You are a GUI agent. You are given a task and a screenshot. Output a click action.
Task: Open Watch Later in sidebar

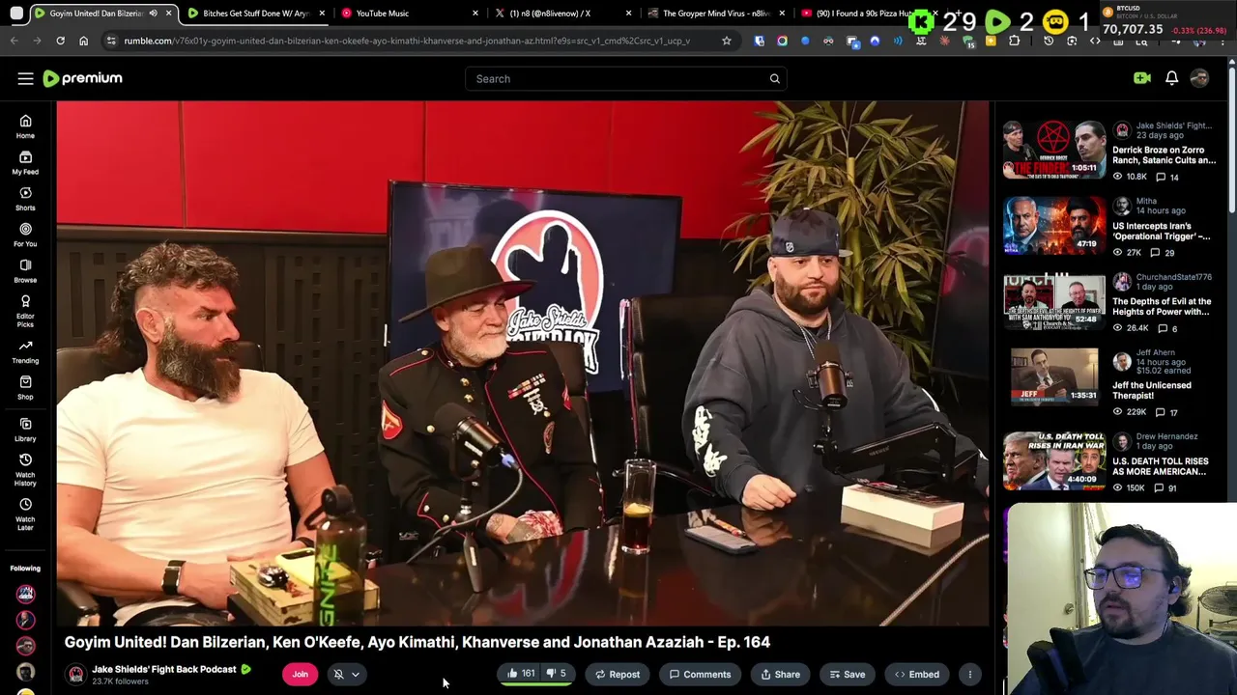pyautogui.click(x=25, y=514)
